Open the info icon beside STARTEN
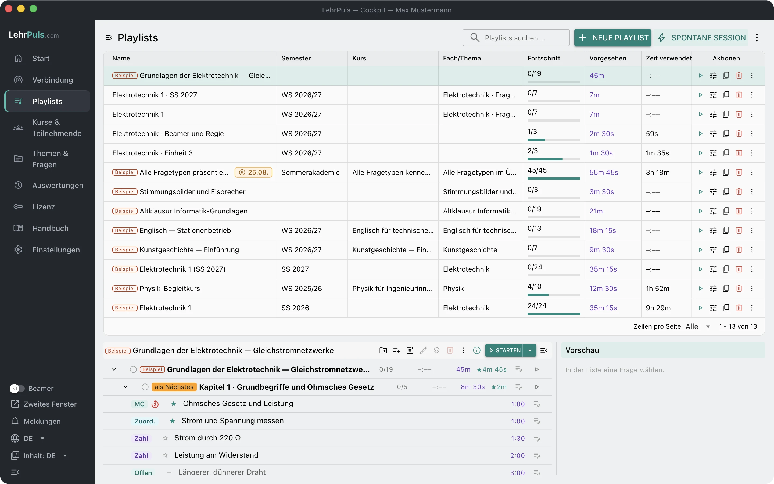Viewport: 774px width, 484px height. pyautogui.click(x=476, y=350)
